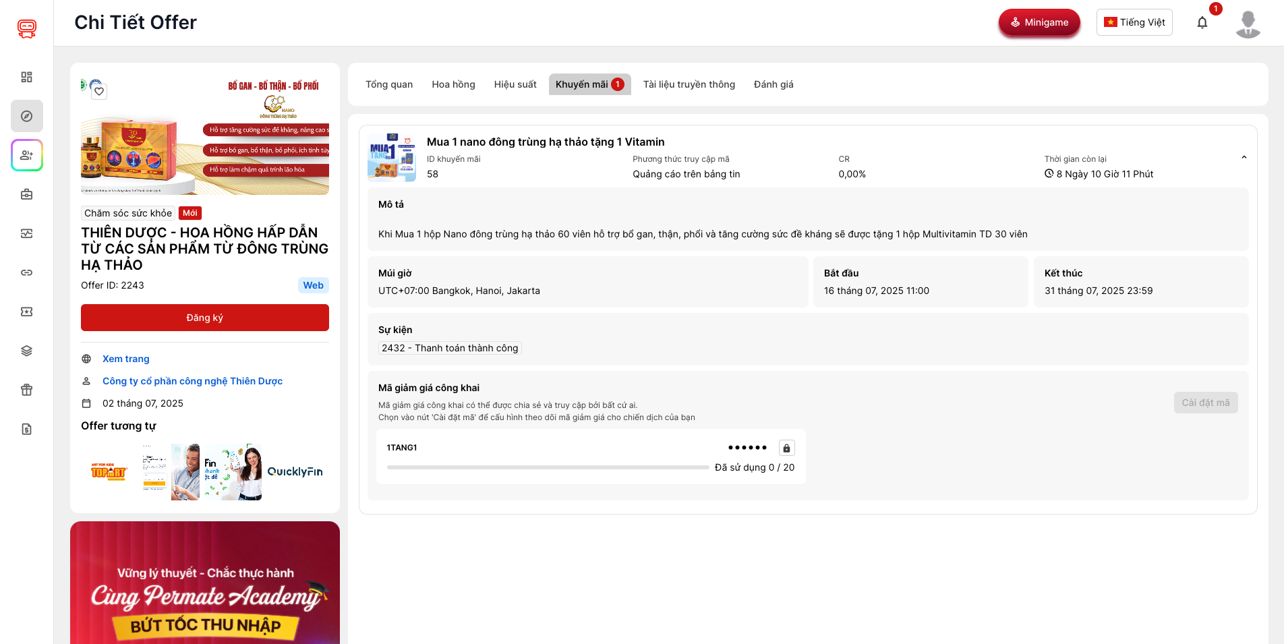Collapse the promotion card with the chevron
Screen dimensions: 1284x644
pos(1244,157)
